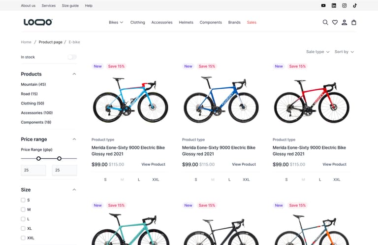The height and width of the screenshot is (245, 378).
Task: Open the Sort by dropdown
Action: (344, 52)
